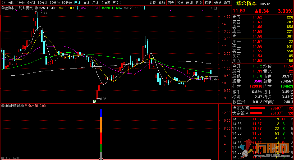Click the current price marker 10.44
The image size is (294, 160).
(214, 79)
